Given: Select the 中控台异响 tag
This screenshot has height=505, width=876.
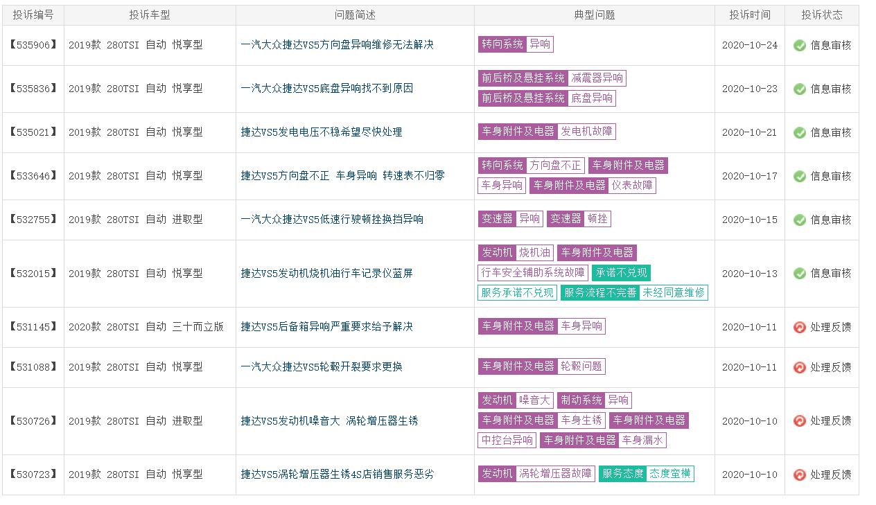Looking at the screenshot, I should click(507, 441).
